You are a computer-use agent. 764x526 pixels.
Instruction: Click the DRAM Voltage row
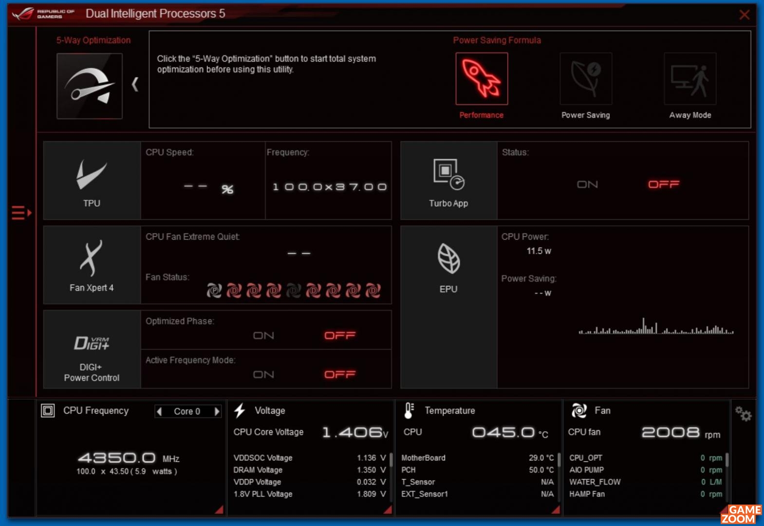(x=310, y=470)
